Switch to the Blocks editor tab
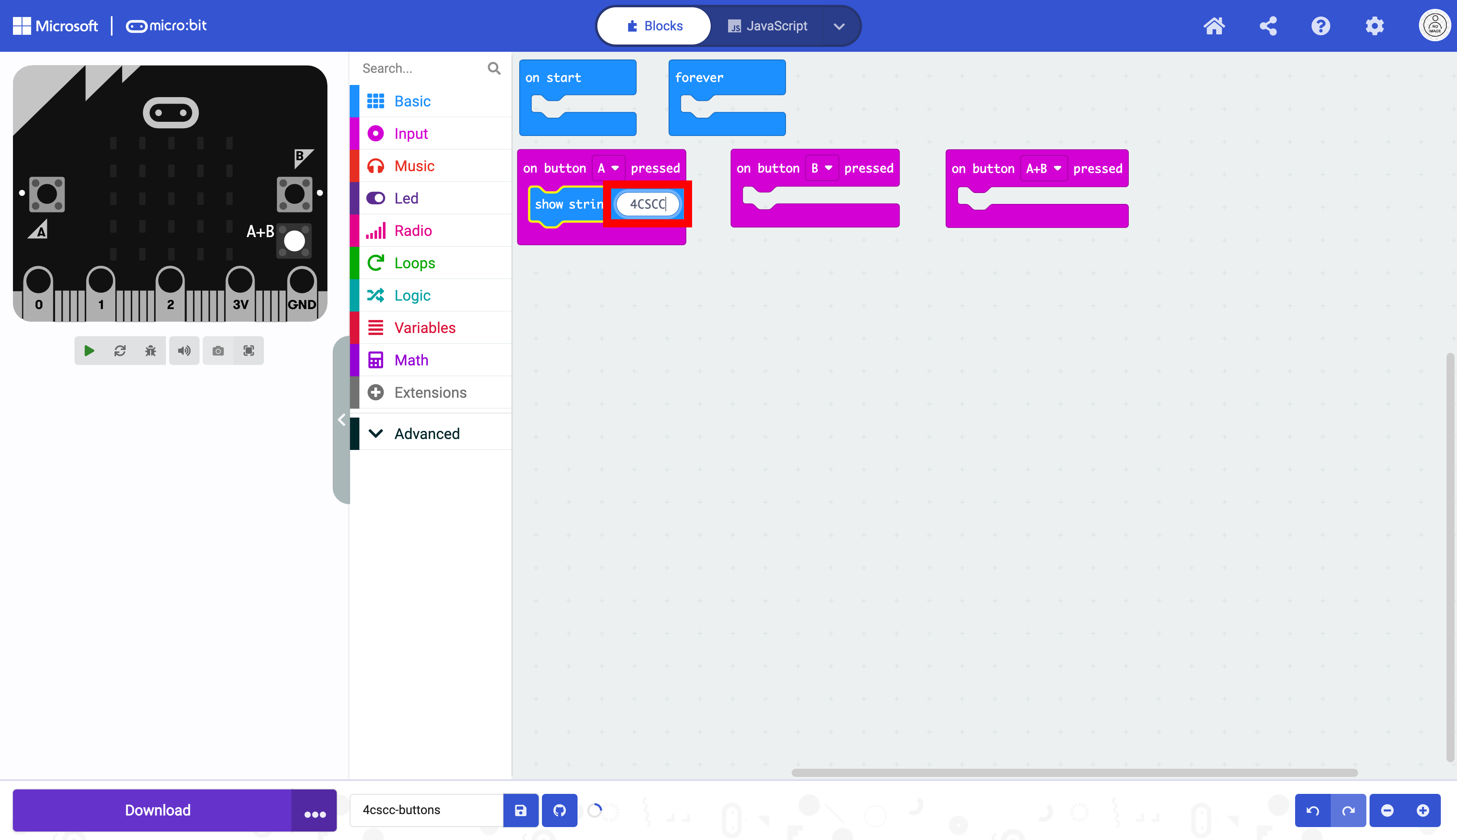This screenshot has width=1457, height=840. point(654,26)
